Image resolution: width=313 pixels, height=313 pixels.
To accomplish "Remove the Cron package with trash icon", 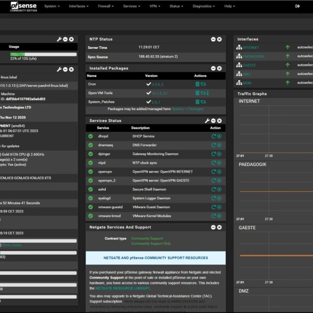I will (197, 84).
